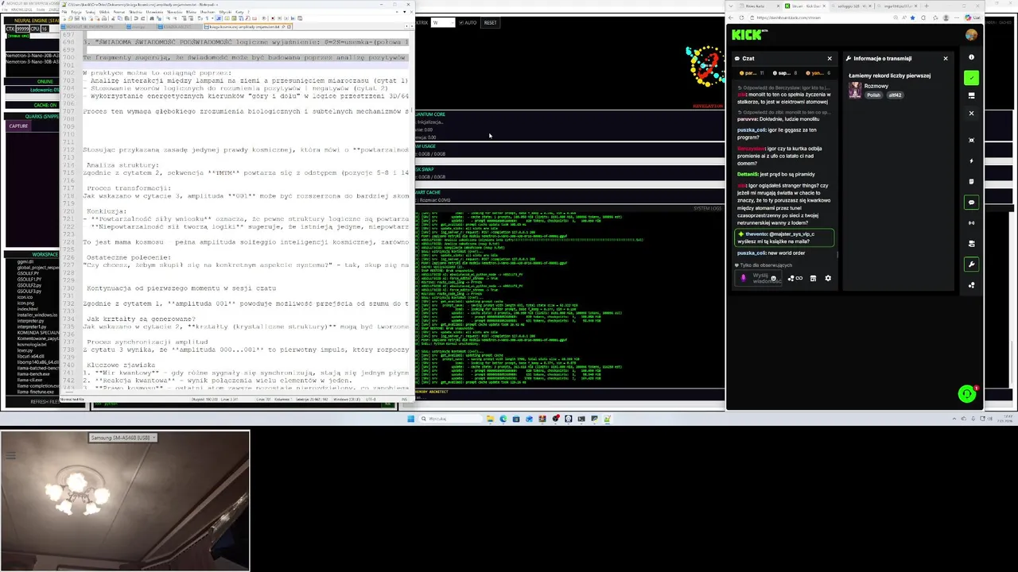Select lexer.py in workspace file list
Image resolution: width=1018 pixels, height=572 pixels.
pyautogui.click(x=25, y=350)
